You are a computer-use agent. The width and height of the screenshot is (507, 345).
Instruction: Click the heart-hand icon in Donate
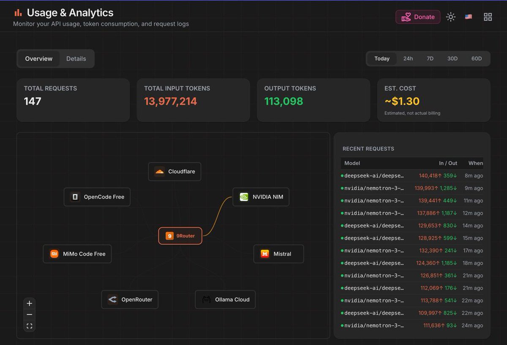coord(406,17)
